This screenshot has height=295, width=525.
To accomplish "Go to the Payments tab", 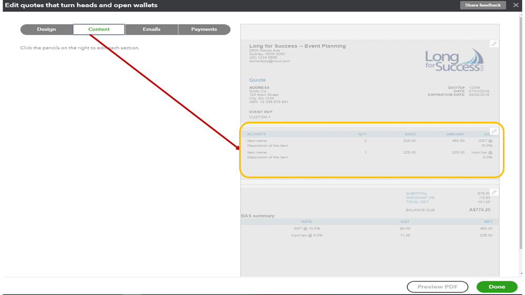I will click(x=204, y=29).
